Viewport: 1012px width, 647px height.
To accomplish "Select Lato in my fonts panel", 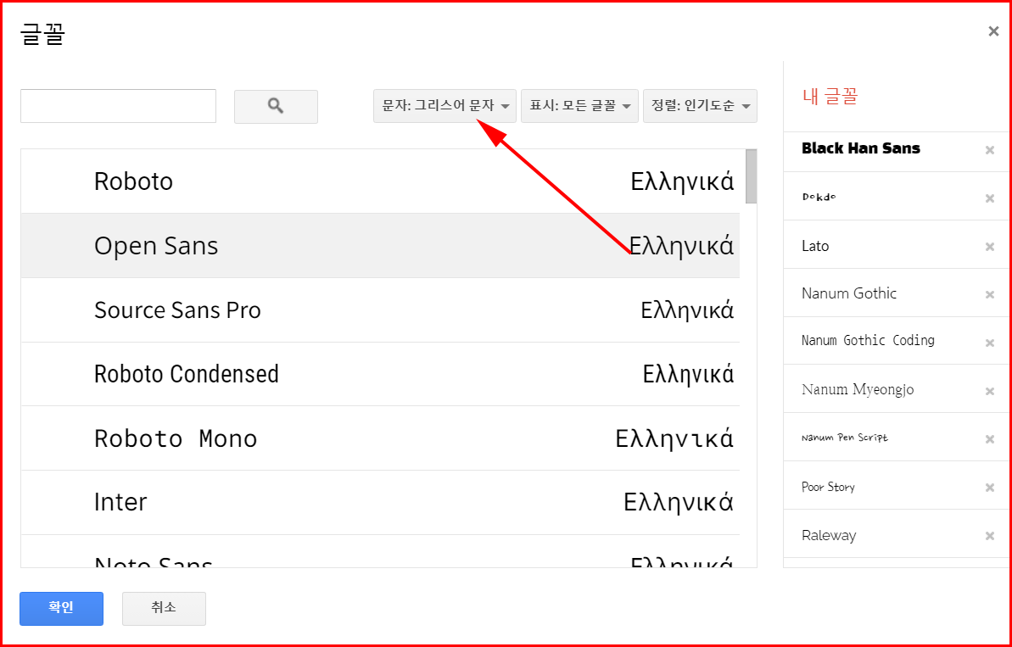I will (815, 246).
